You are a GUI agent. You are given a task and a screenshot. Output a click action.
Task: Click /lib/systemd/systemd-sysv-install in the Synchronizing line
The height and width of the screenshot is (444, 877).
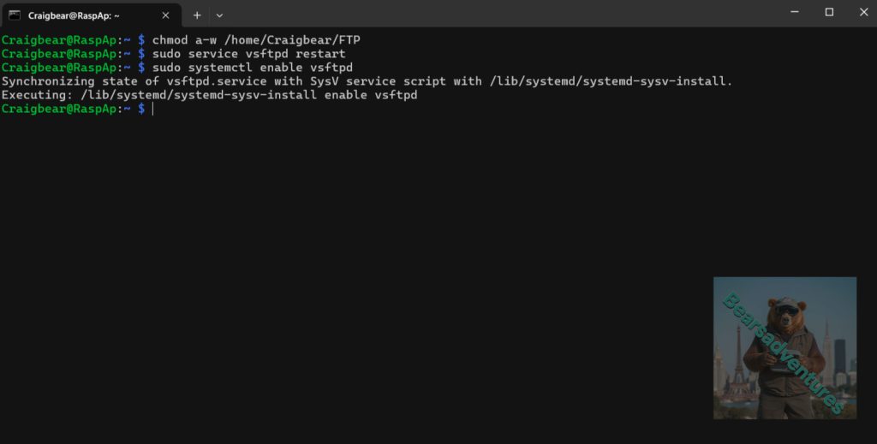pos(610,81)
